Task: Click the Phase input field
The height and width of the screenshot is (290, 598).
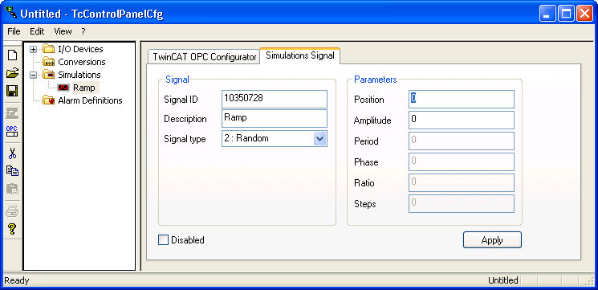Action: 462,161
